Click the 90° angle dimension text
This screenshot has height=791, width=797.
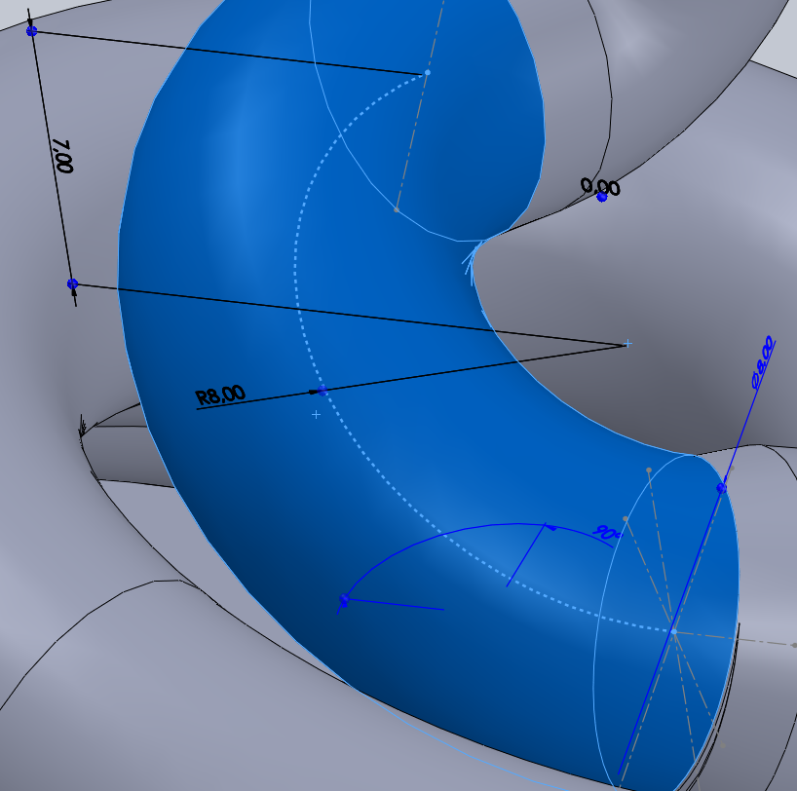[x=606, y=533]
